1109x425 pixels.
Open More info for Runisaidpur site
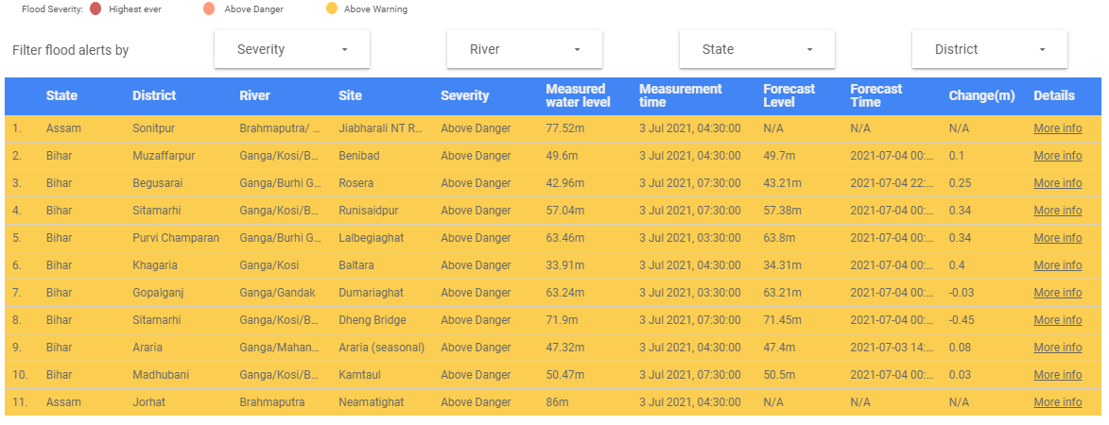pyautogui.click(x=1057, y=211)
